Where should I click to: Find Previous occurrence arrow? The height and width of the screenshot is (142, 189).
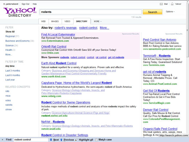pos(61,140)
